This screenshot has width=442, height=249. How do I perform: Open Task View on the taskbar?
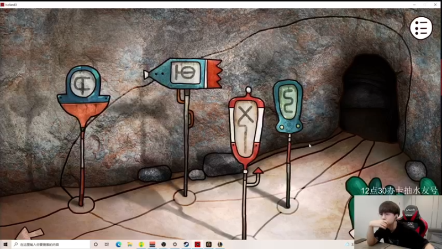click(x=107, y=244)
